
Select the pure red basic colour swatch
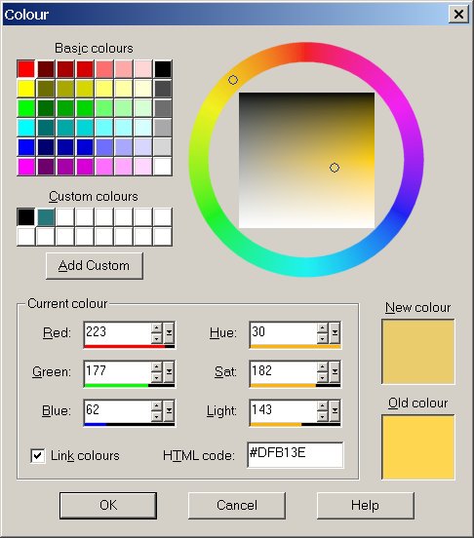point(26,69)
